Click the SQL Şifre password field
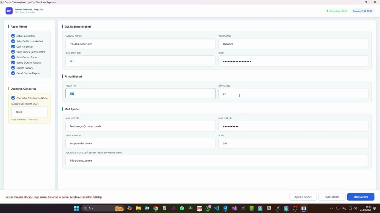 293,61
